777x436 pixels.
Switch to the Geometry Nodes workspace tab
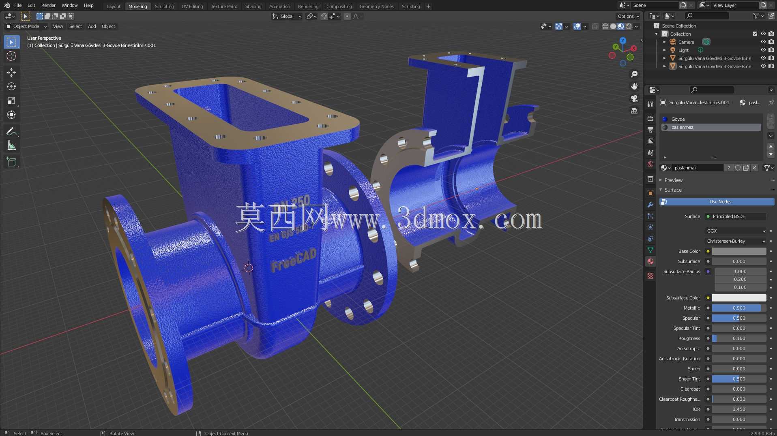[x=376, y=6]
